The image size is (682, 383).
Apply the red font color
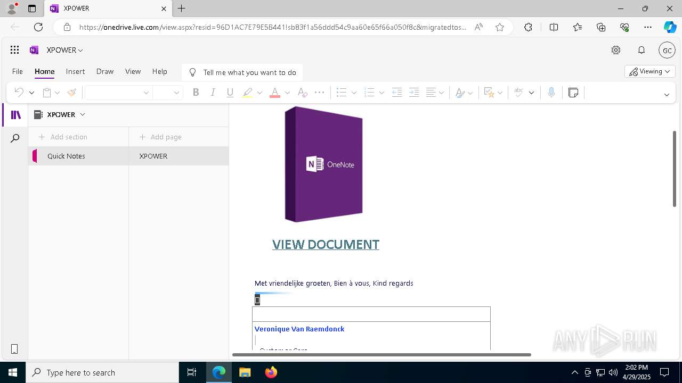[x=275, y=92]
